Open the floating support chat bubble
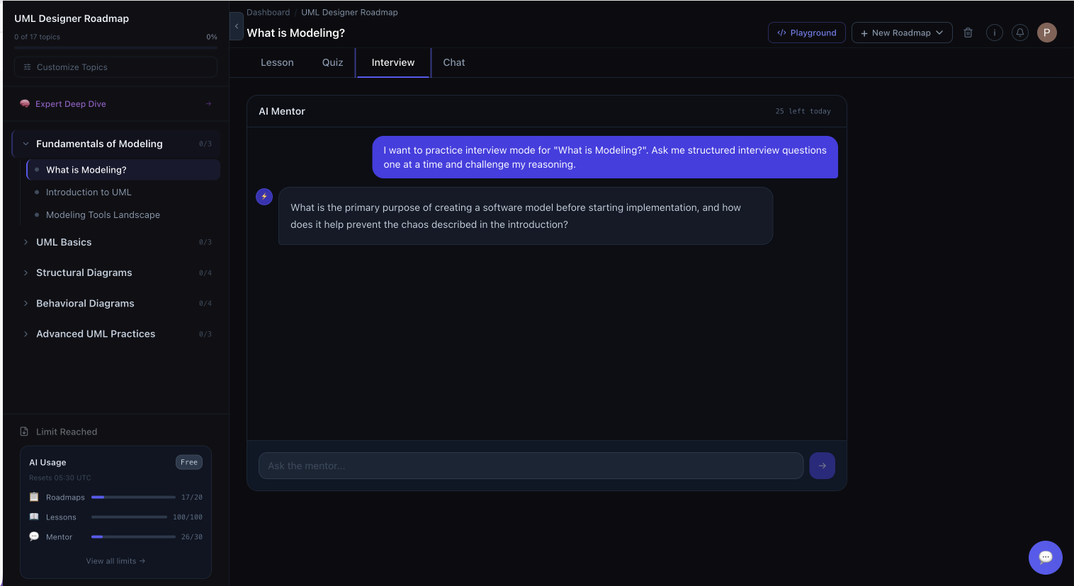 point(1046,558)
